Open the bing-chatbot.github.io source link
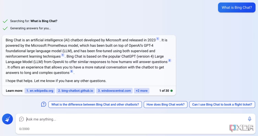 click(76, 91)
